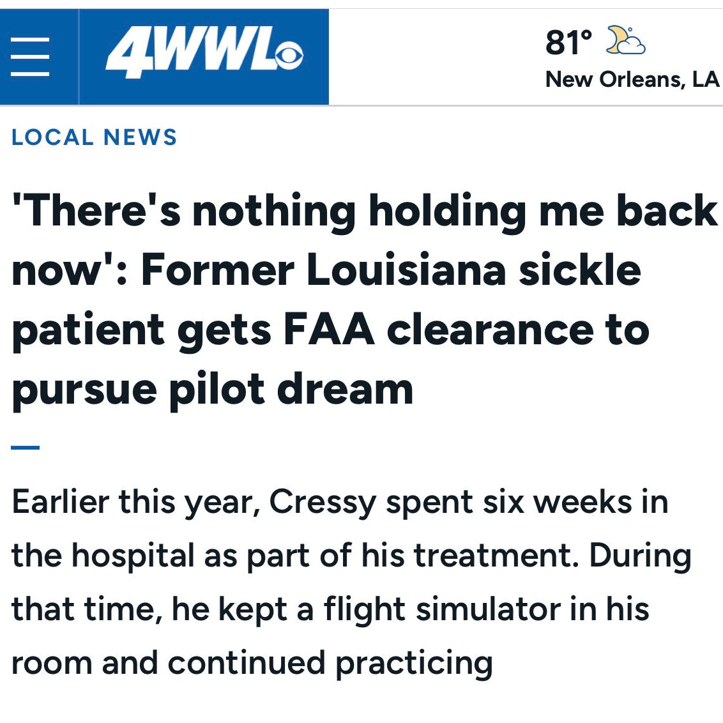Click the 81° temperature reading
The image size is (723, 723).
click(568, 42)
